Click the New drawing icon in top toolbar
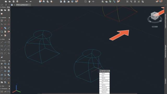Image resolution: width=167 pixels, height=94 pixels. pyautogui.click(x=6, y=2)
